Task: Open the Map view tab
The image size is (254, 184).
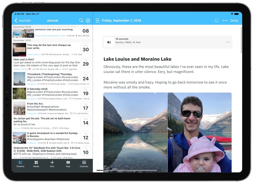Action: click(x=68, y=164)
